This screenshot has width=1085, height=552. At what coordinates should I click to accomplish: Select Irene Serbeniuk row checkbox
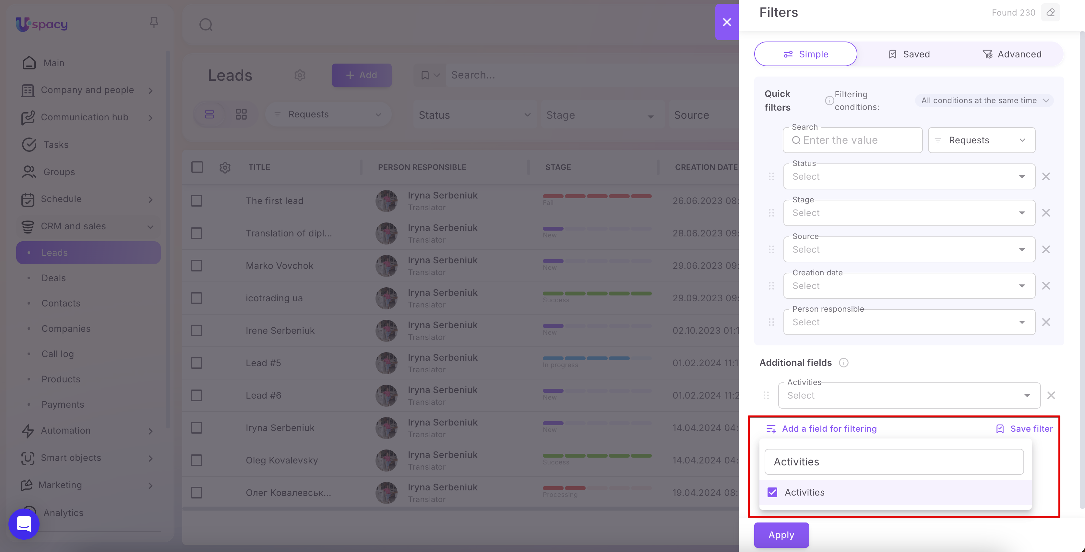[196, 331]
